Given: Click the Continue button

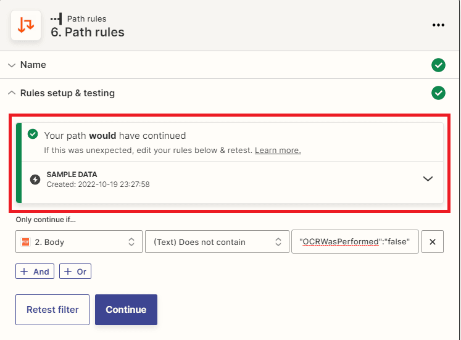Looking at the screenshot, I should 126,310.
